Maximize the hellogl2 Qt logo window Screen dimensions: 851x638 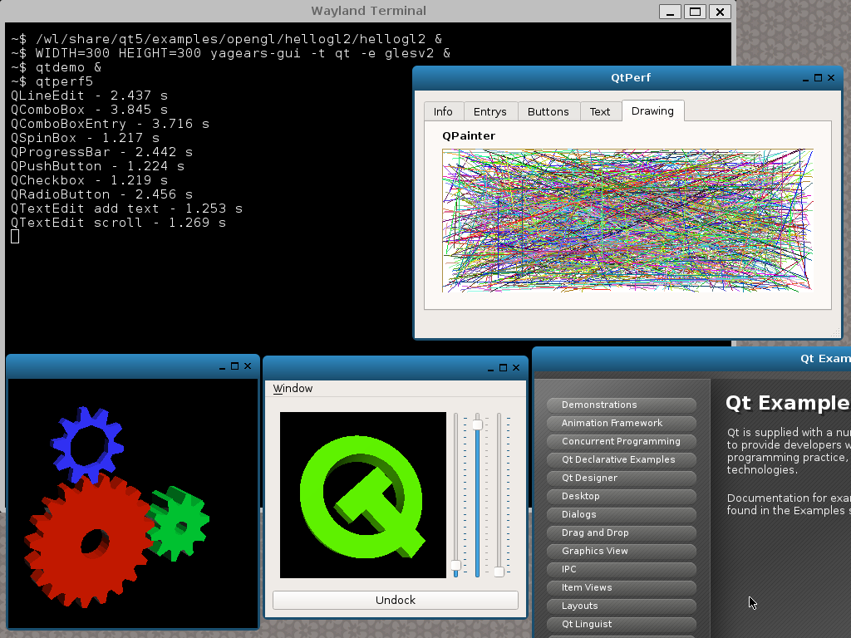point(503,368)
